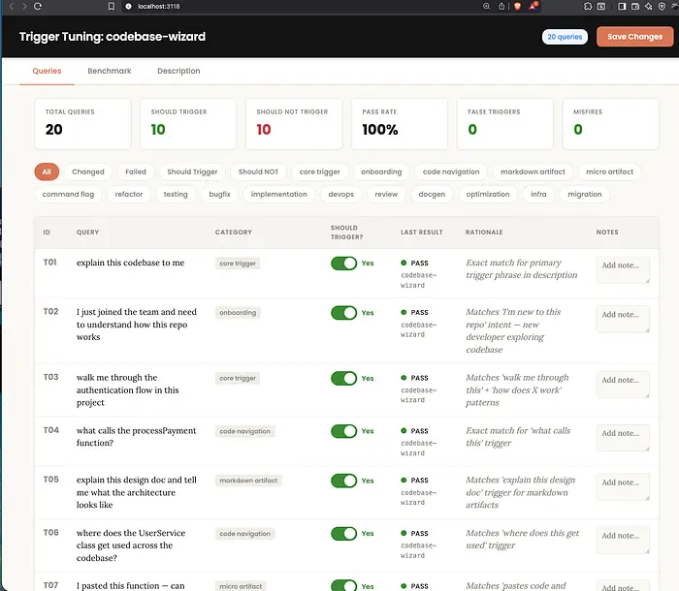Reload the page with the refresh icon
This screenshot has width=679, height=591.
(37, 6)
